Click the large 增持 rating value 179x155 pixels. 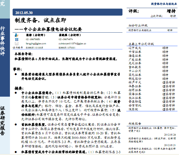(x=171, y=11)
